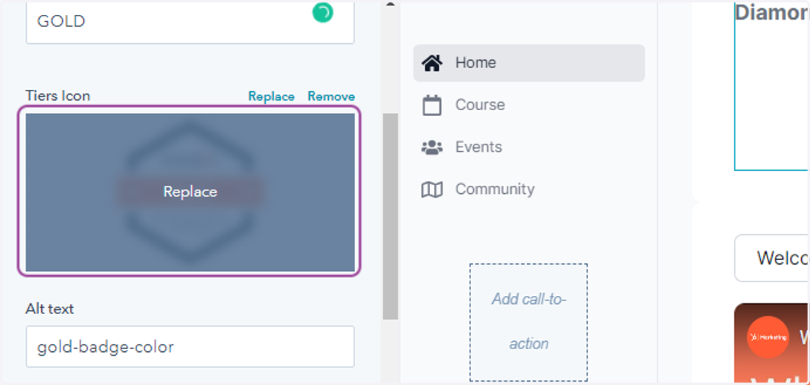
Task: Click the editor panel vertical scrollbar thumb
Action: click(390, 216)
